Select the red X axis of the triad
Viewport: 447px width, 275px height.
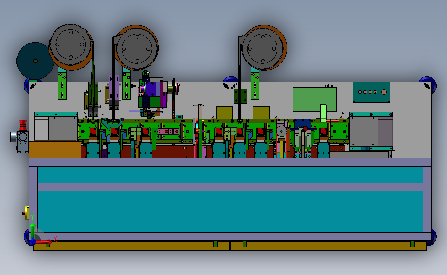point(43,242)
